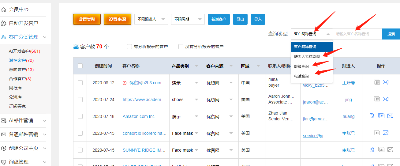Open the SUNNYE RIDGE customer link

click(x=144, y=150)
